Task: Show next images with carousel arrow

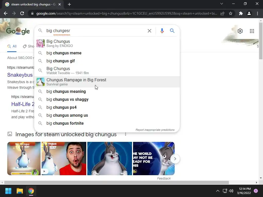Action: [x=175, y=159]
